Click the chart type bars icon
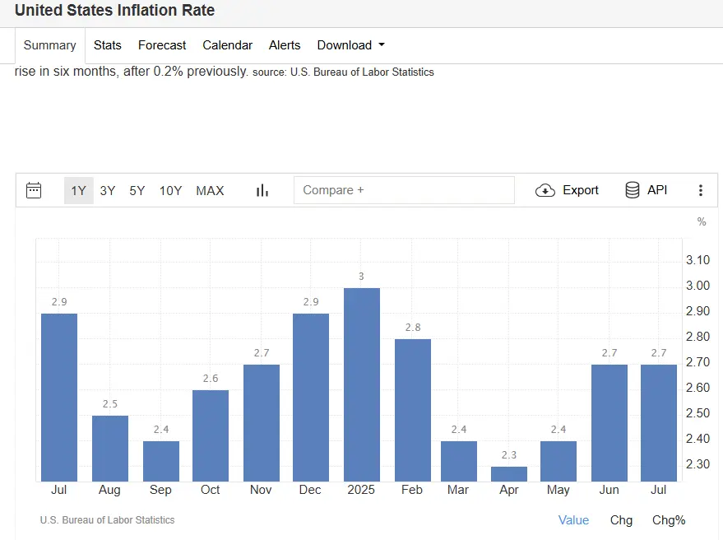Image resolution: width=723 pixels, height=540 pixels. (262, 190)
